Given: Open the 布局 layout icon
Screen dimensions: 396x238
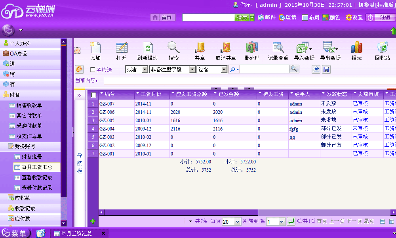Looking at the screenshot, I should [305, 17].
